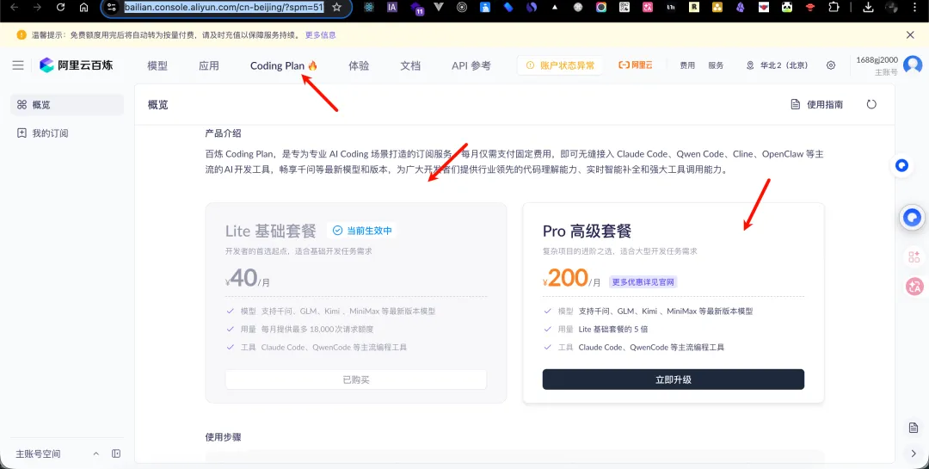Open the large blue chat bubble floating icon

pos(913,218)
